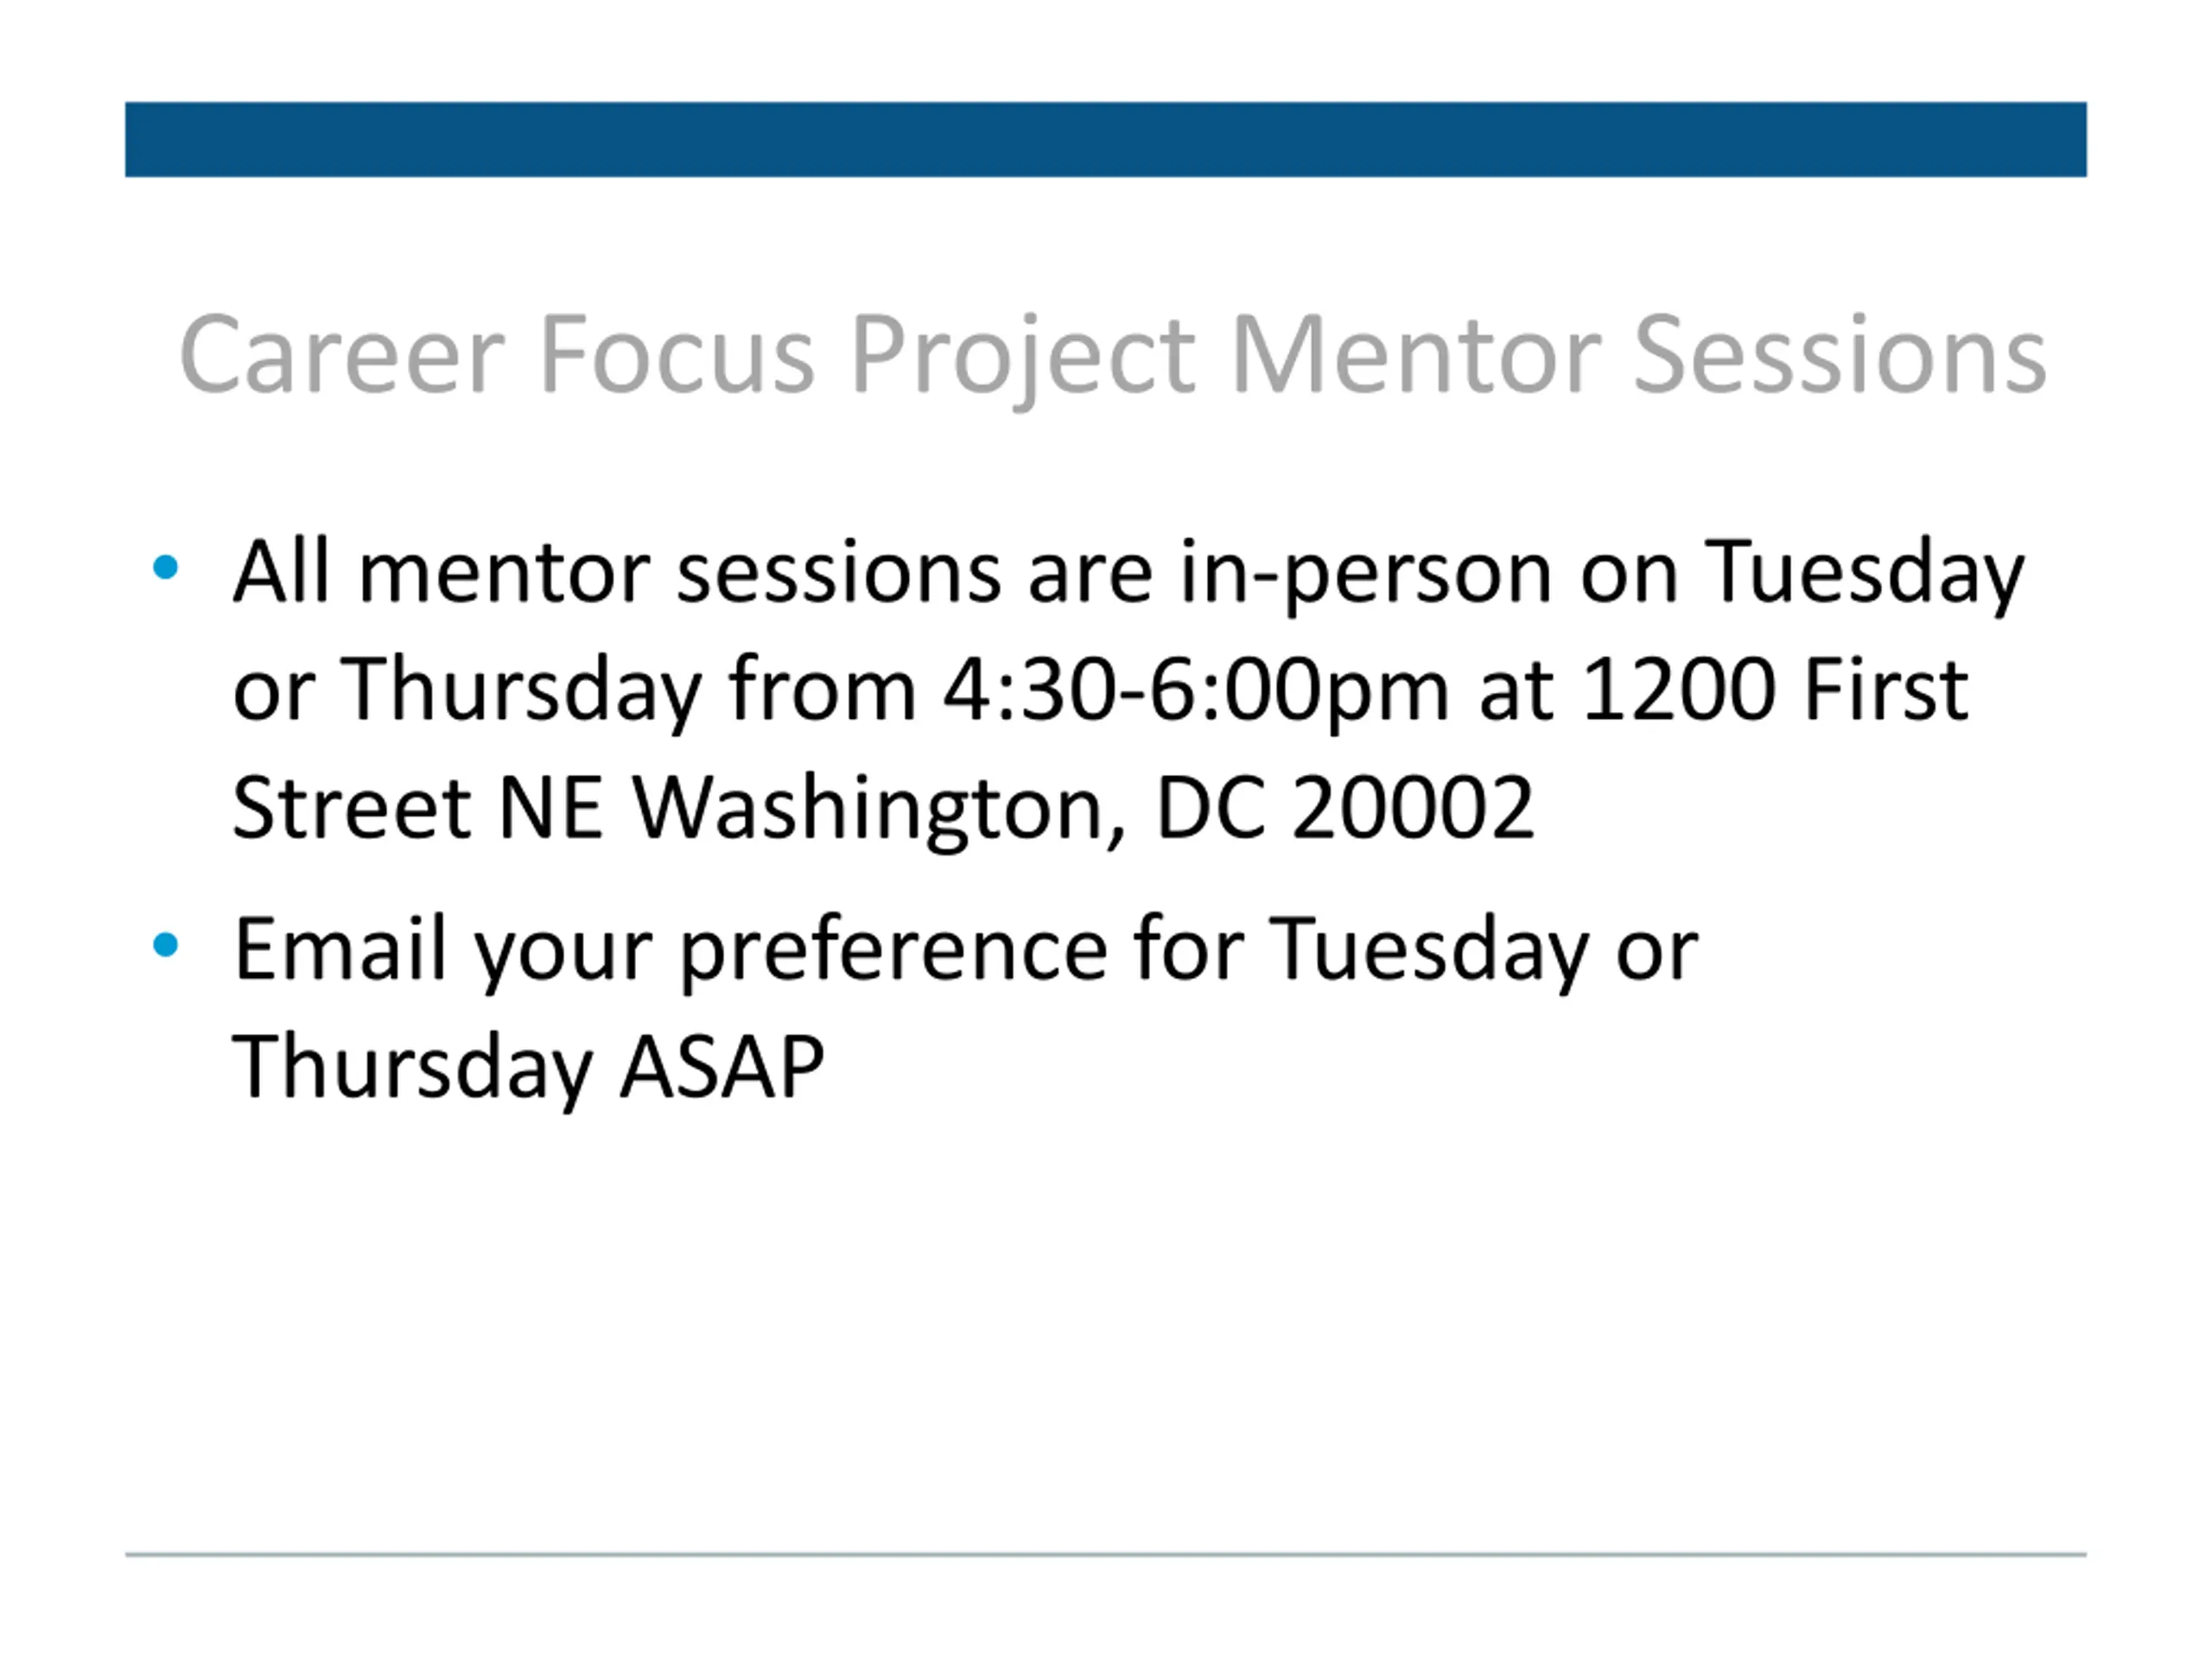
Task: Select the dark blue header bar
Action: (1106, 139)
